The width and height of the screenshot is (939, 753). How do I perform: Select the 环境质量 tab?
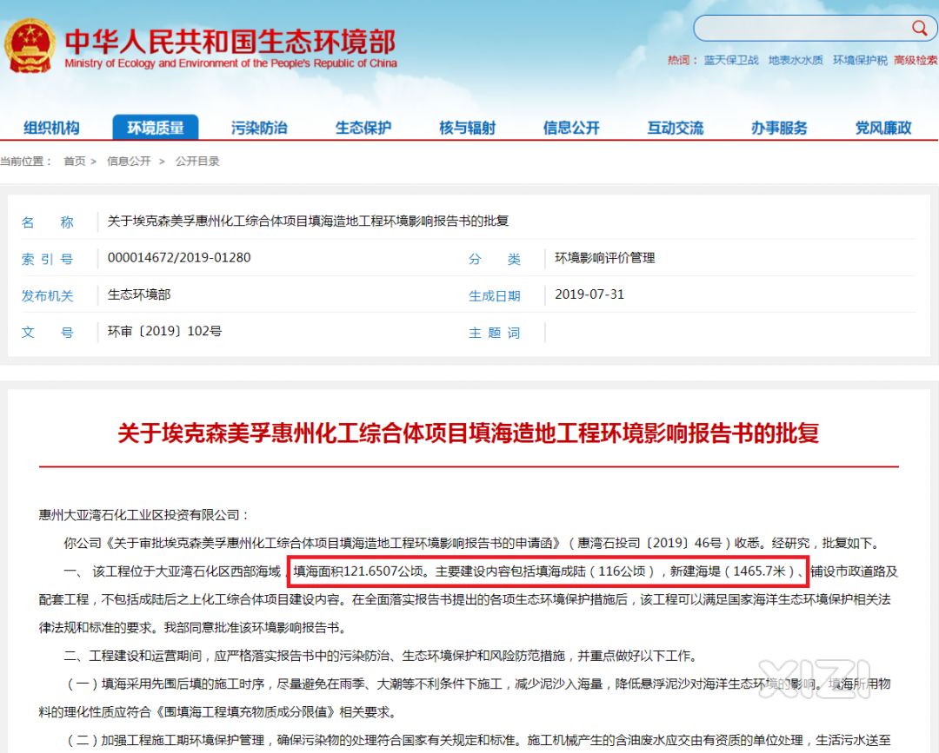[156, 128]
